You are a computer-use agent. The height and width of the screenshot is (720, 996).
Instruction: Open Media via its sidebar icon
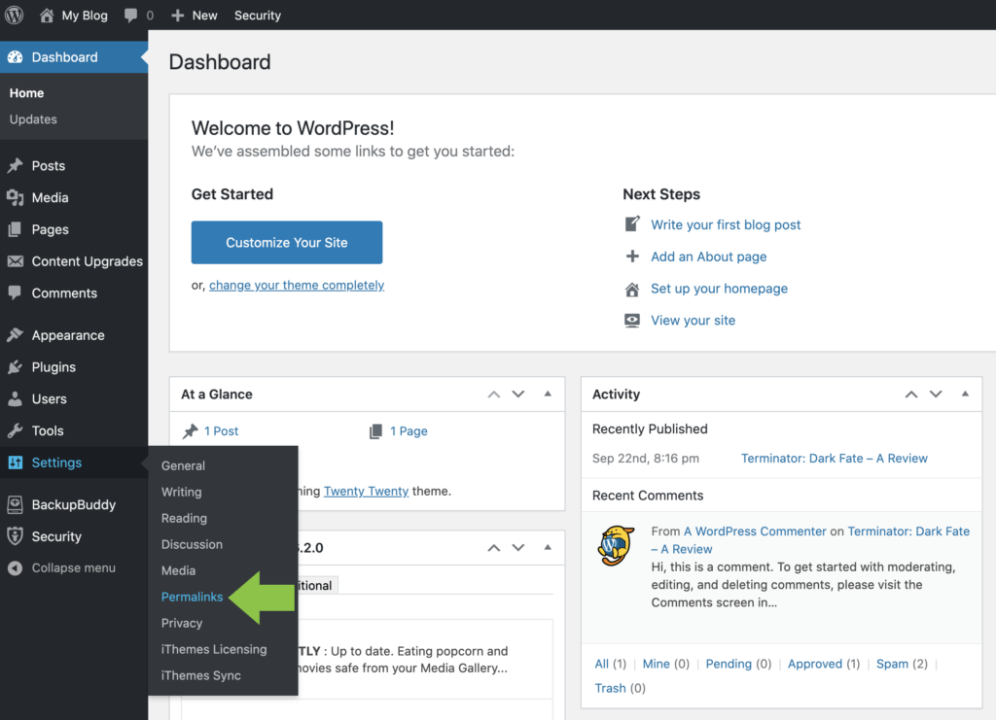coord(15,198)
